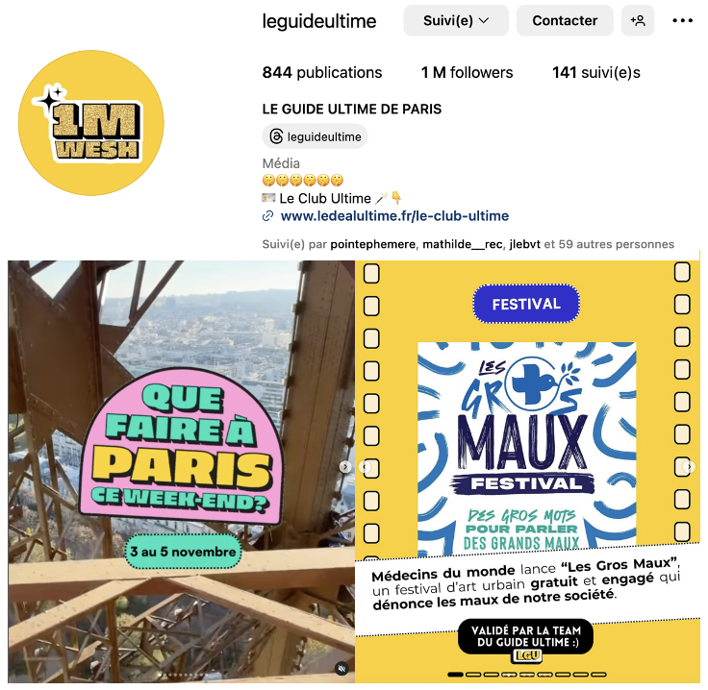
Task: Expand the Suivi(e) dropdown button
Action: 456,21
